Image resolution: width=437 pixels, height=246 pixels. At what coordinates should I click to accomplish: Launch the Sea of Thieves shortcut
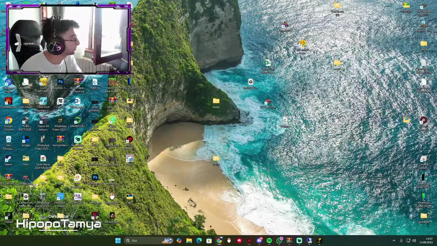112,124
